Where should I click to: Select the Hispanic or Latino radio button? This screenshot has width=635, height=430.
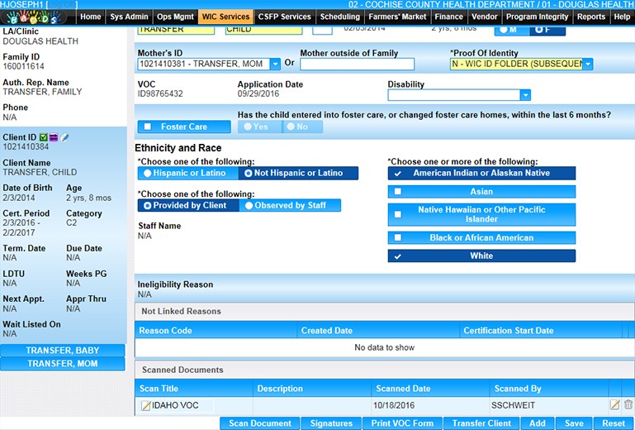148,174
